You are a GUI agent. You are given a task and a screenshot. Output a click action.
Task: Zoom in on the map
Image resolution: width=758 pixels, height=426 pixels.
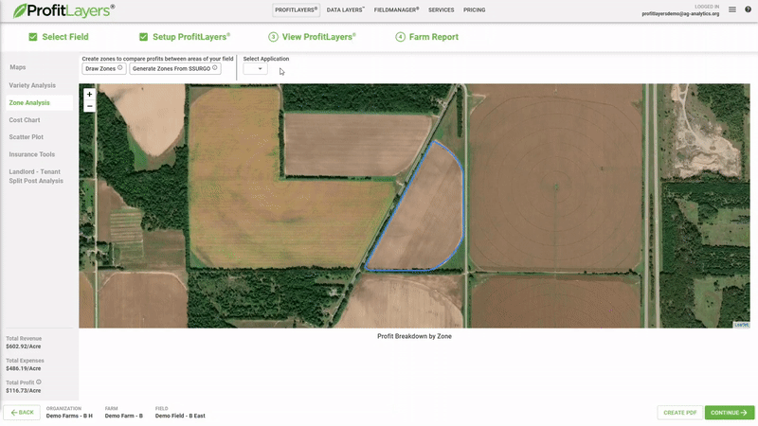(89, 94)
